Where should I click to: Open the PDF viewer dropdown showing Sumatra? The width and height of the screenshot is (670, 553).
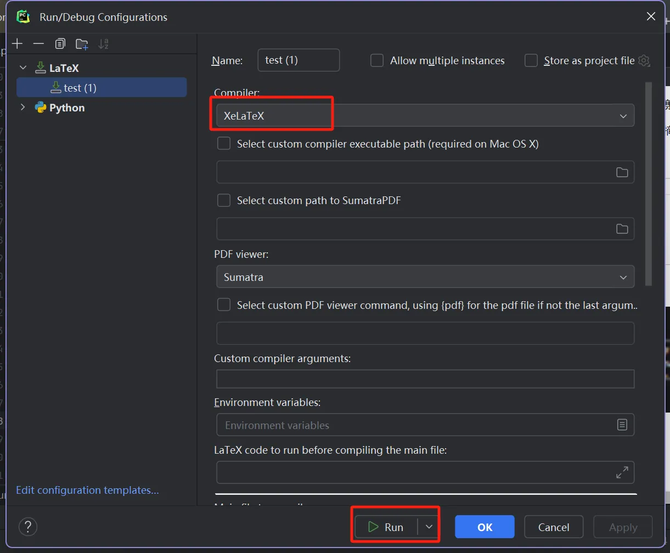425,277
